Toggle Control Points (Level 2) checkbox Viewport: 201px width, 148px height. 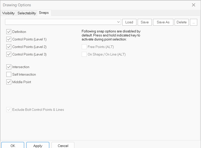[x=9, y=47]
